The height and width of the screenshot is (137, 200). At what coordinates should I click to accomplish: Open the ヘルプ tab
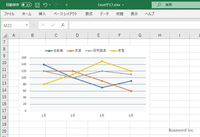tap(150, 14)
